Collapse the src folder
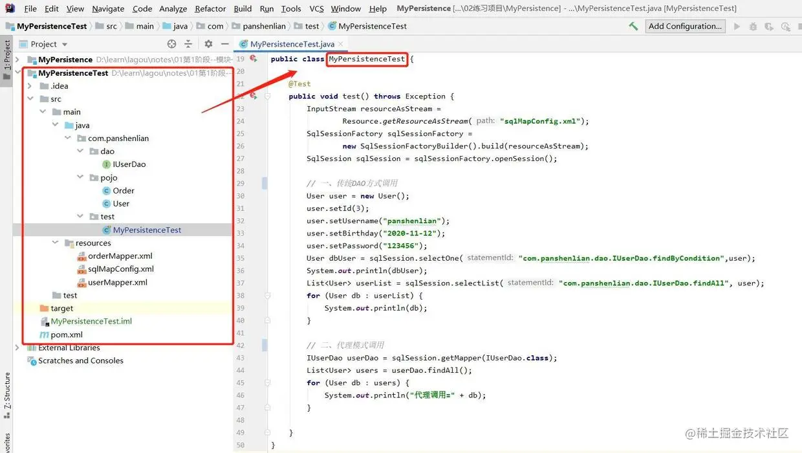The height and width of the screenshot is (453, 802). click(x=30, y=99)
